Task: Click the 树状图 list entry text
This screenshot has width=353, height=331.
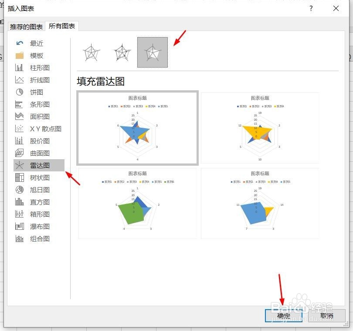Action: (40, 177)
